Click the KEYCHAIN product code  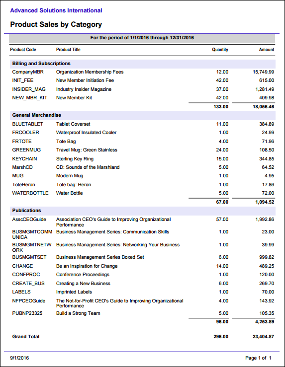[x=24, y=159]
